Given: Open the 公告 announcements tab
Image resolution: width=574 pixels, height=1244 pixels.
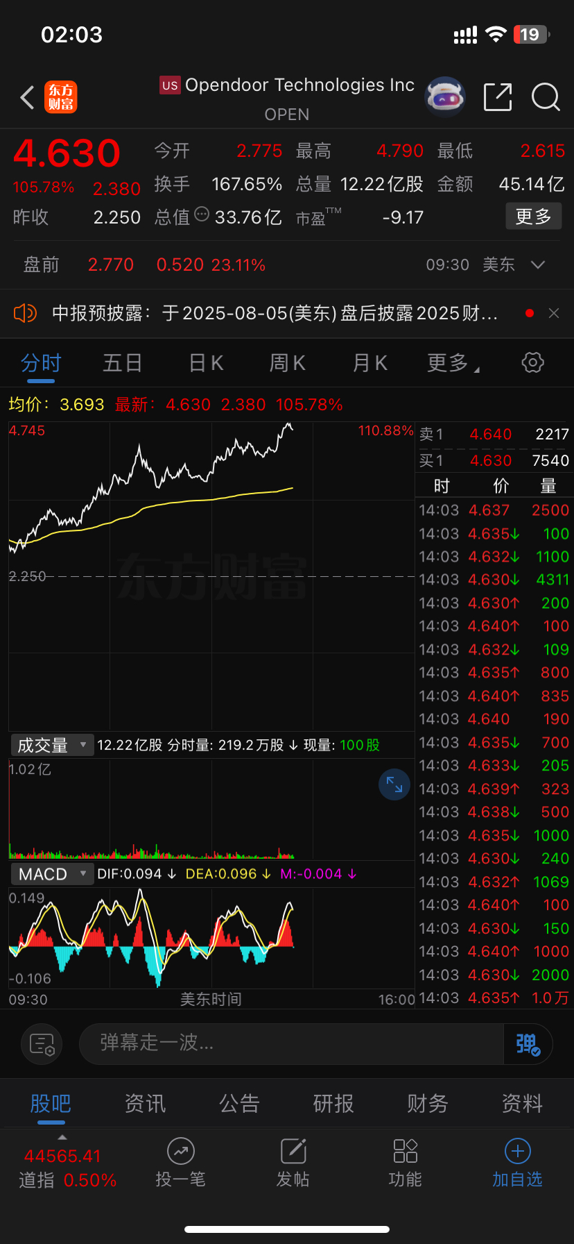Looking at the screenshot, I should point(239,1103).
